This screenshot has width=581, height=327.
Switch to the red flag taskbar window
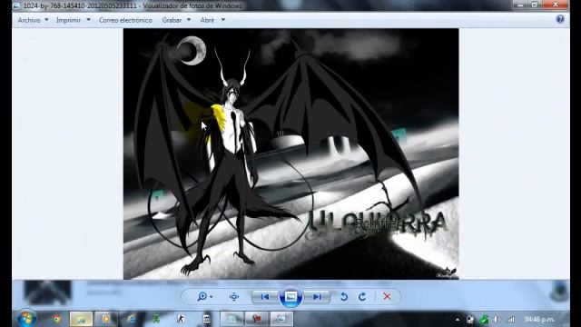click(256, 319)
